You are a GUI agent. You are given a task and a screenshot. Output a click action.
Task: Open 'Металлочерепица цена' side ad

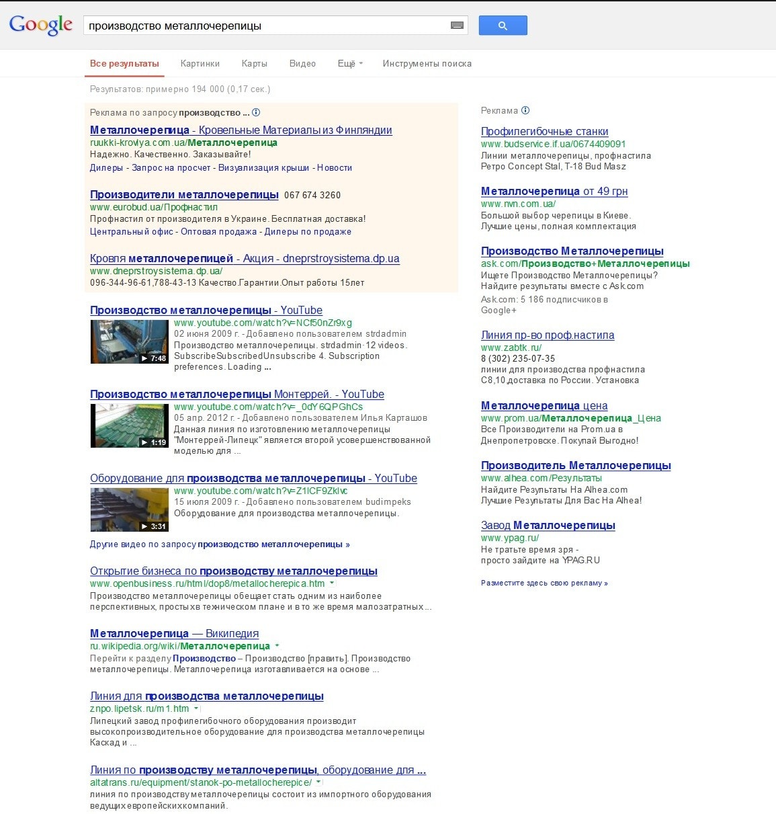click(544, 405)
